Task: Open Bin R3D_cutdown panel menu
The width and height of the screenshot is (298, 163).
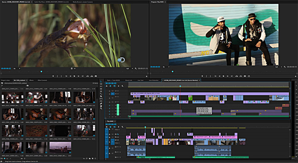Action: [27, 80]
